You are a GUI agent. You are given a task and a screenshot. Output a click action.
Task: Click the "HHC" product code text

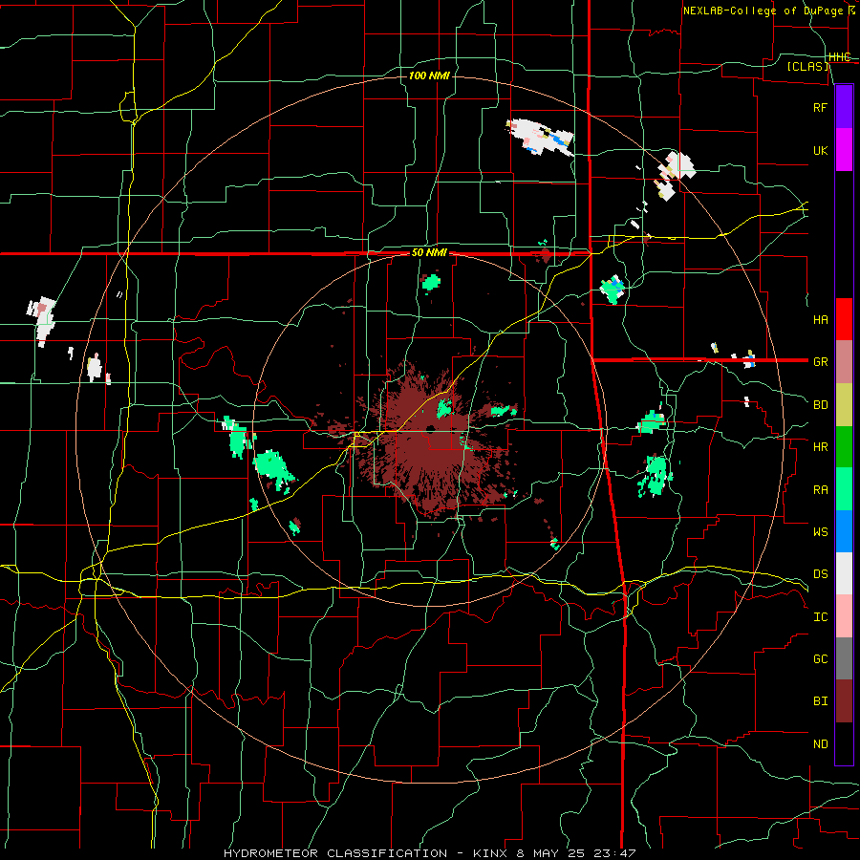(x=840, y=56)
